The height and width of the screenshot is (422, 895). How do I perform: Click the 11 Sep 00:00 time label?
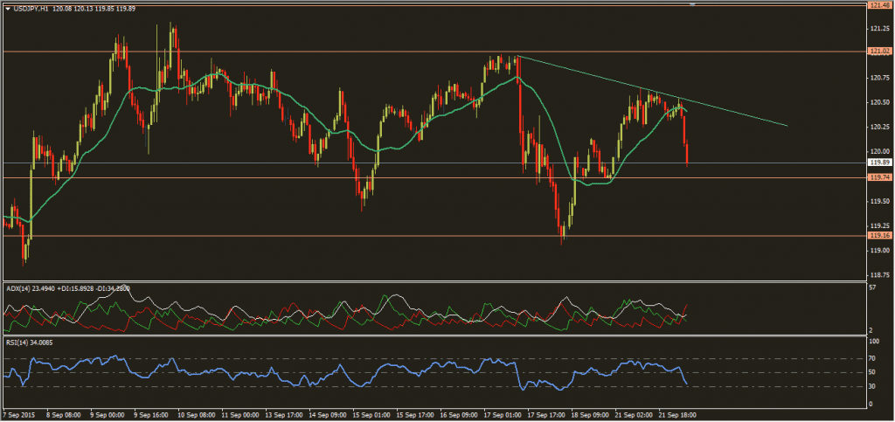[x=242, y=415]
